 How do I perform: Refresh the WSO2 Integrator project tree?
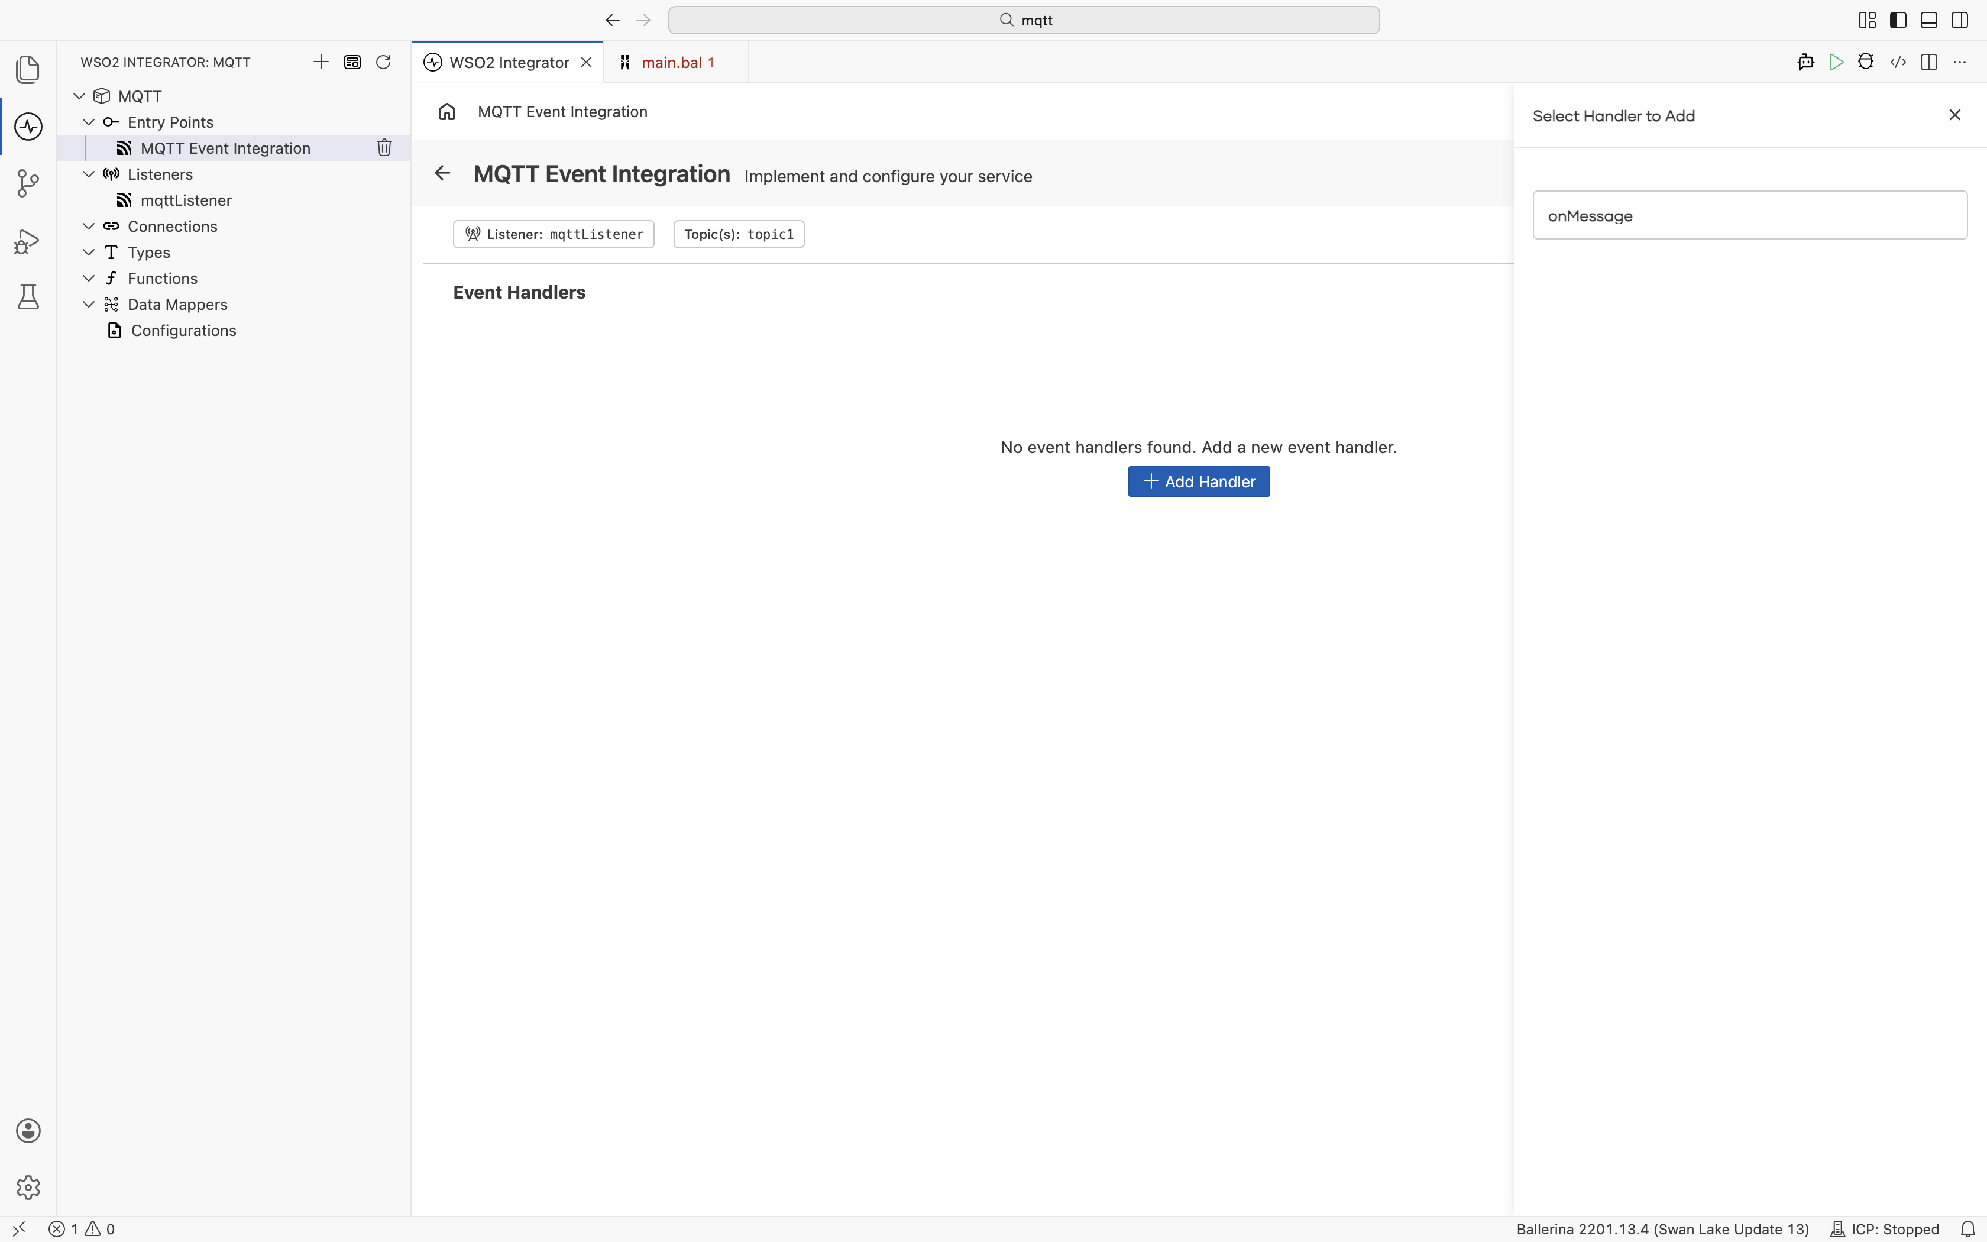click(x=383, y=63)
